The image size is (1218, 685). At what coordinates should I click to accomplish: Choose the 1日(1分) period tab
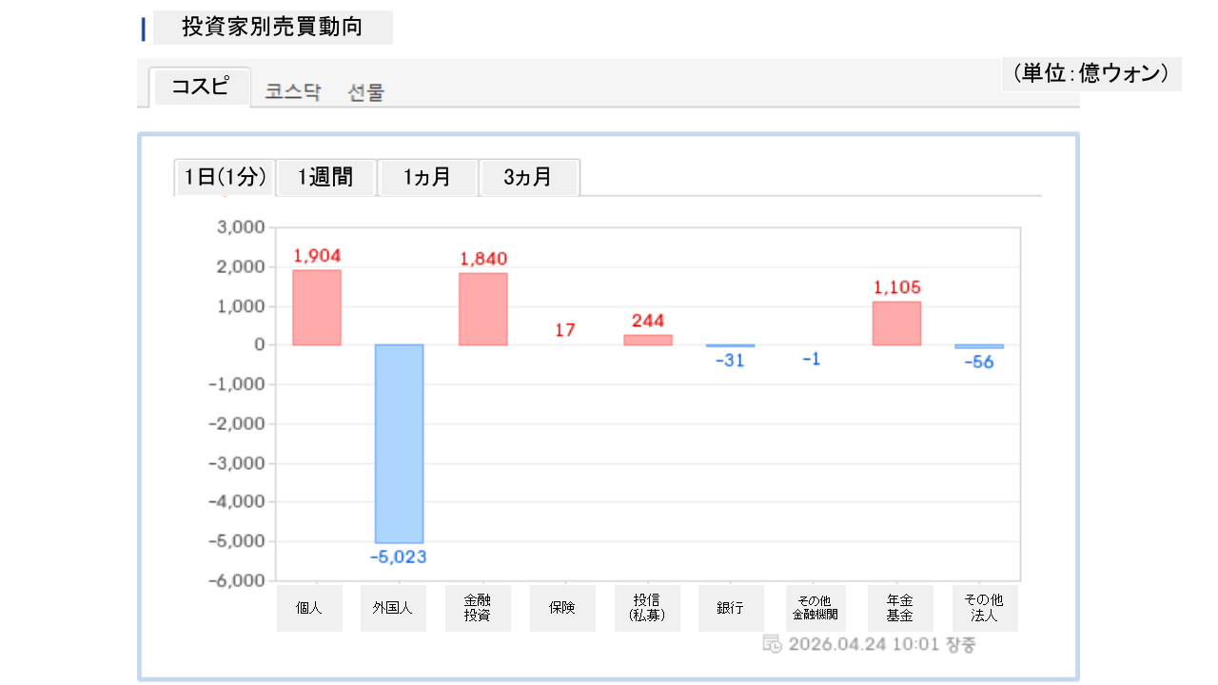coord(225,177)
